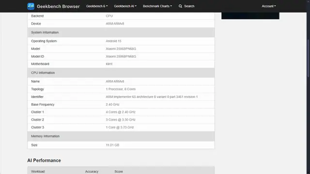The image size is (310, 174).
Task: Select the Base Frequency value '2.40 GHz'
Action: 112,104
